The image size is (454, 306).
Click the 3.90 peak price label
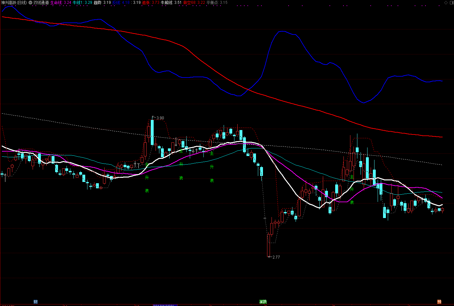click(x=160, y=118)
